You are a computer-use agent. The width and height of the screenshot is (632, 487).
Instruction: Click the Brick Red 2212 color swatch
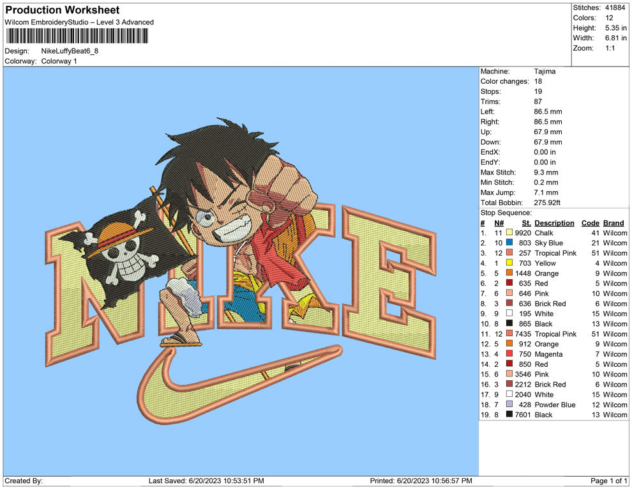tap(509, 383)
